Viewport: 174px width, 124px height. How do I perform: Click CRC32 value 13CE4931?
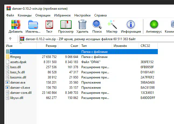[x=147, y=93]
